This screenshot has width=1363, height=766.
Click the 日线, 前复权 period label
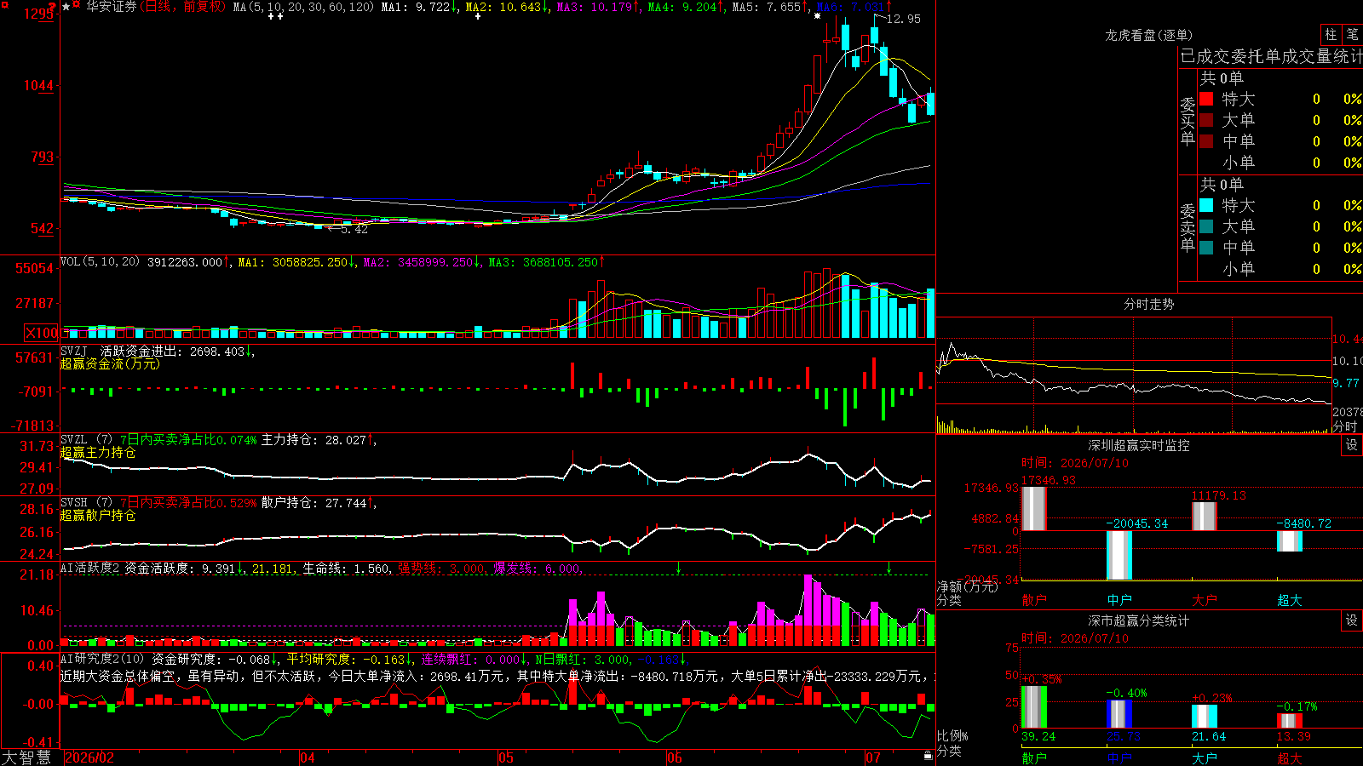pyautogui.click(x=184, y=7)
